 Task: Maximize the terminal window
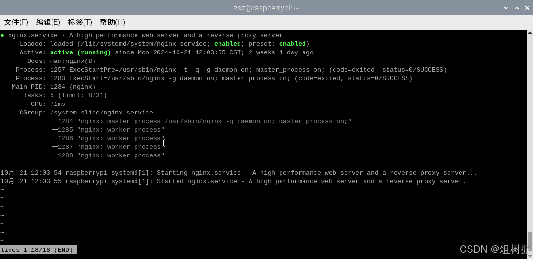[x=517, y=8]
